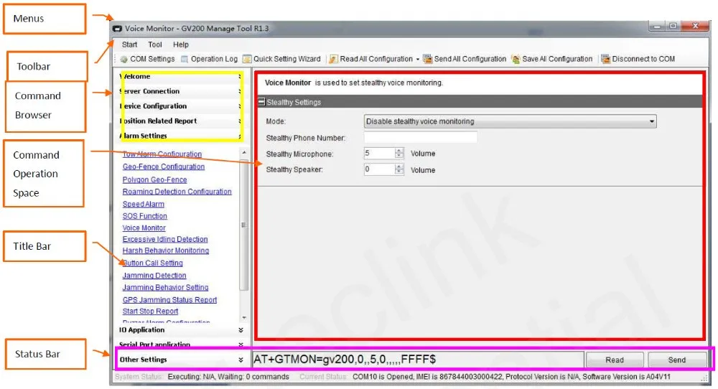Click the Executing N/A status text
This screenshot has height=389, width=718.
tap(228, 377)
